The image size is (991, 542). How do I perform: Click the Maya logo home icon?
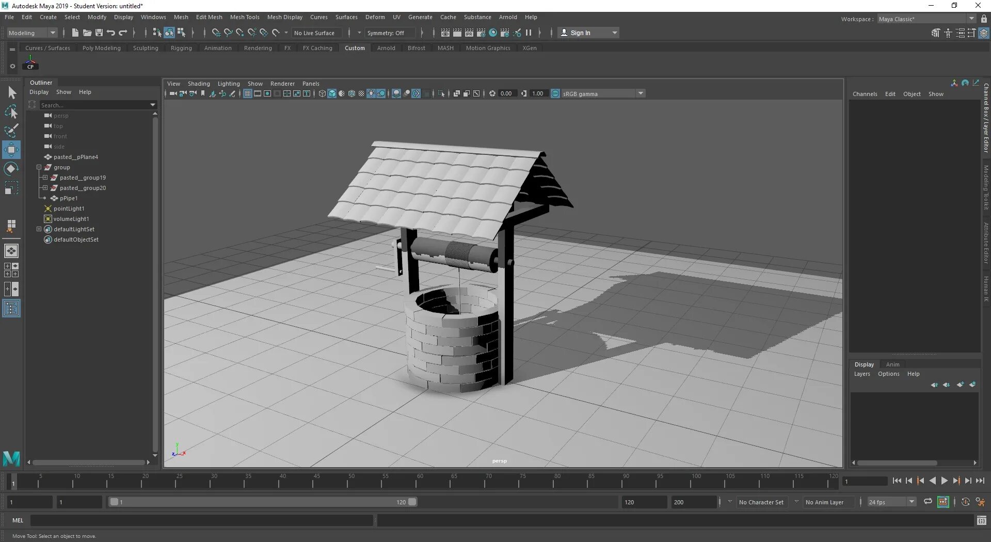click(11, 458)
